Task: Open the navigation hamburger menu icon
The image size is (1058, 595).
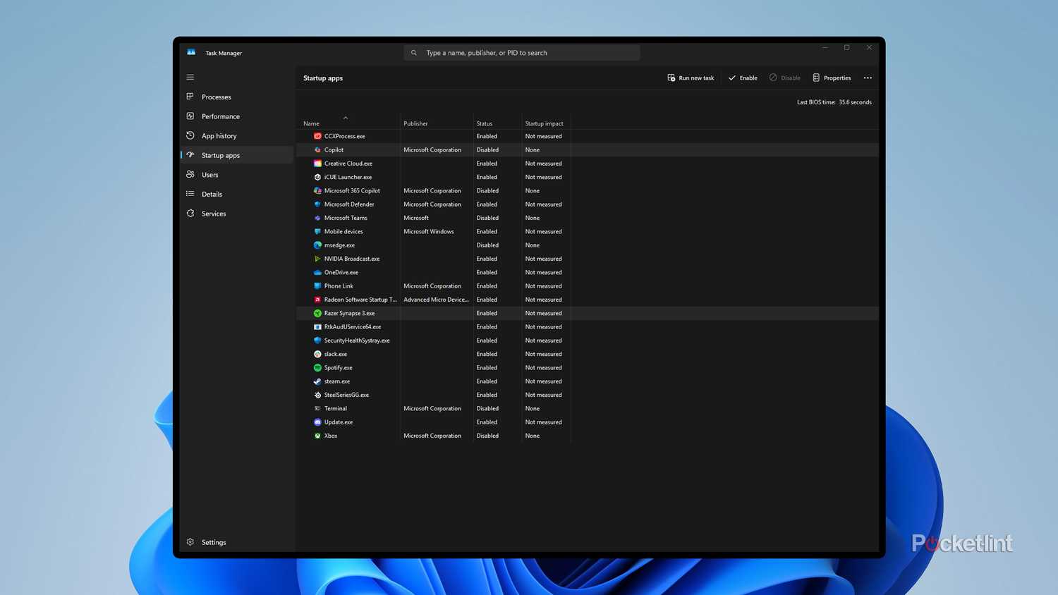Action: pos(190,77)
